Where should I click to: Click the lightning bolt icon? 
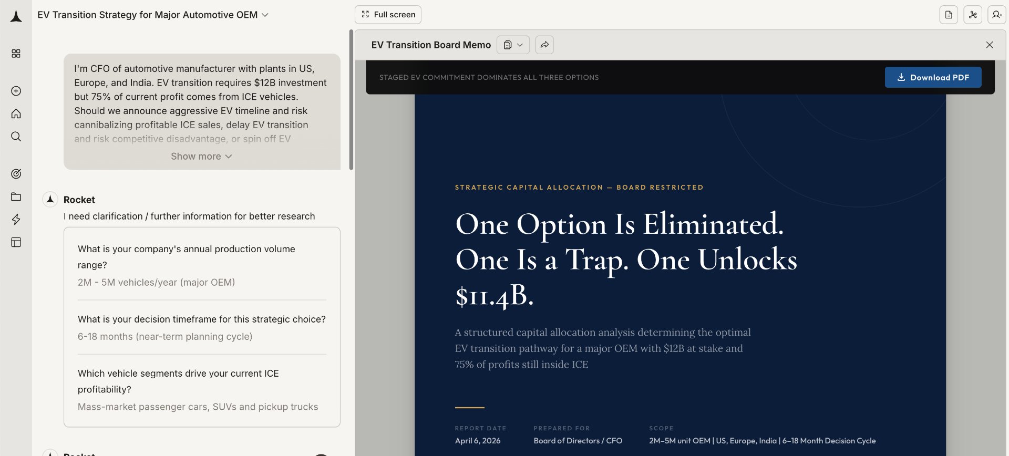[16, 220]
